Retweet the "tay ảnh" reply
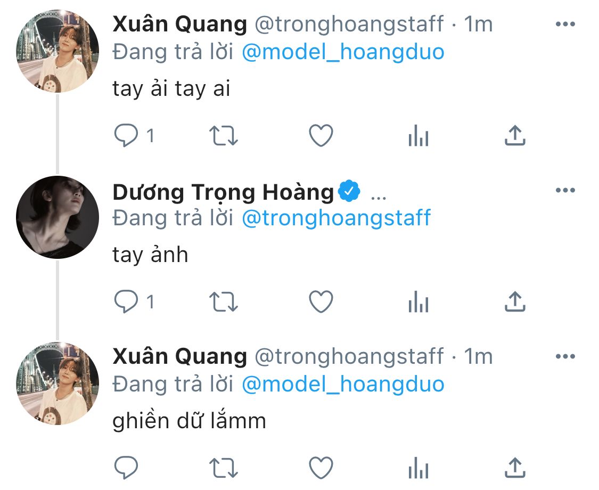Image resolution: width=599 pixels, height=490 pixels. 224,302
